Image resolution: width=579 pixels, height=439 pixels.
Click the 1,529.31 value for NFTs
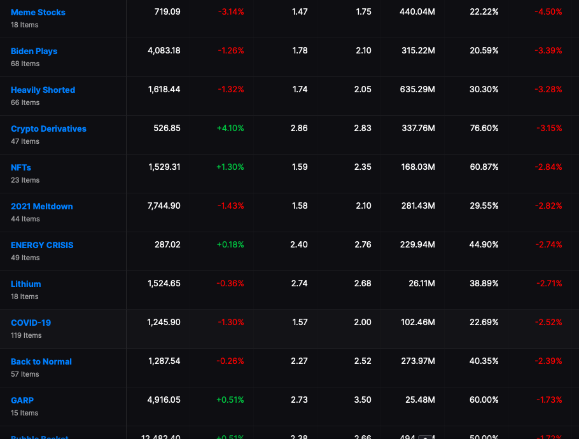(x=164, y=167)
